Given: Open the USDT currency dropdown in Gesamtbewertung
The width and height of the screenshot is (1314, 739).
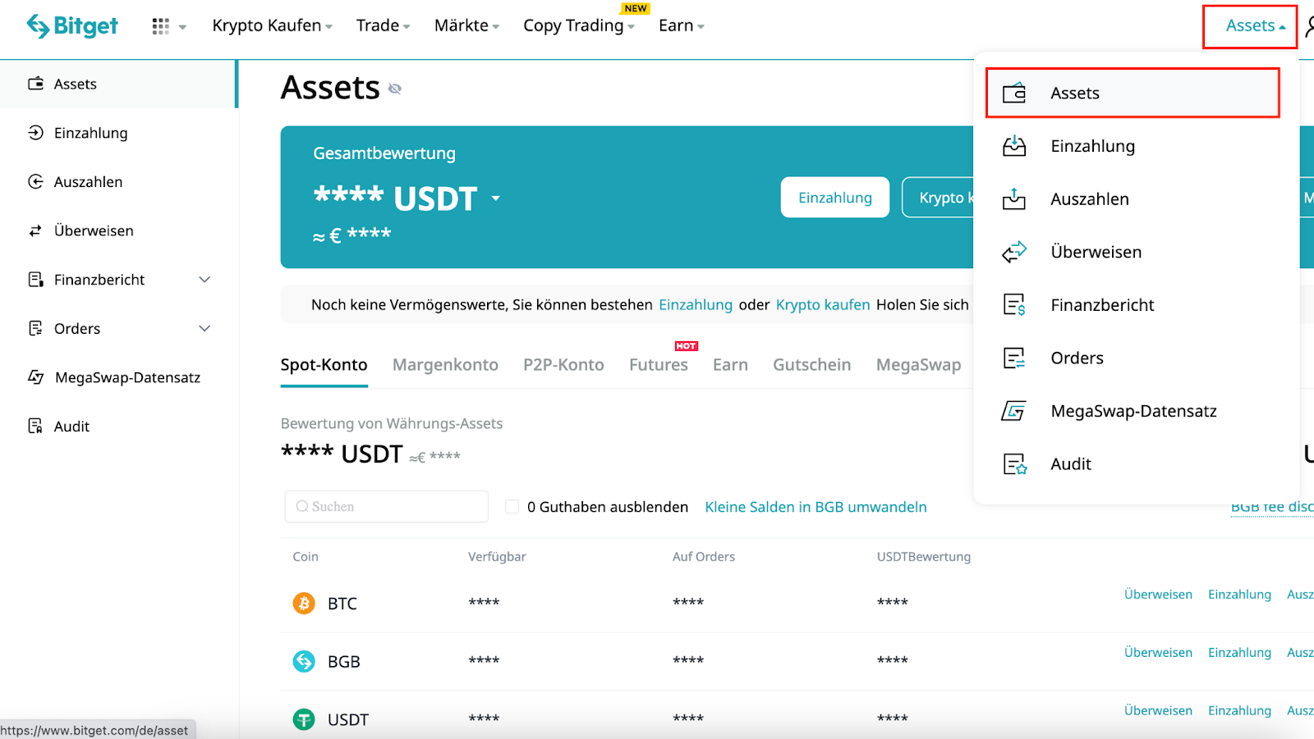Looking at the screenshot, I should click(x=496, y=198).
